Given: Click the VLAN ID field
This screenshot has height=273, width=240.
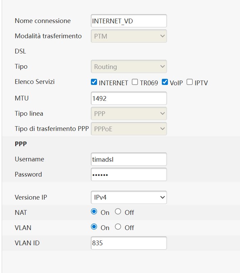Looking at the screenshot, I should [x=129, y=243].
